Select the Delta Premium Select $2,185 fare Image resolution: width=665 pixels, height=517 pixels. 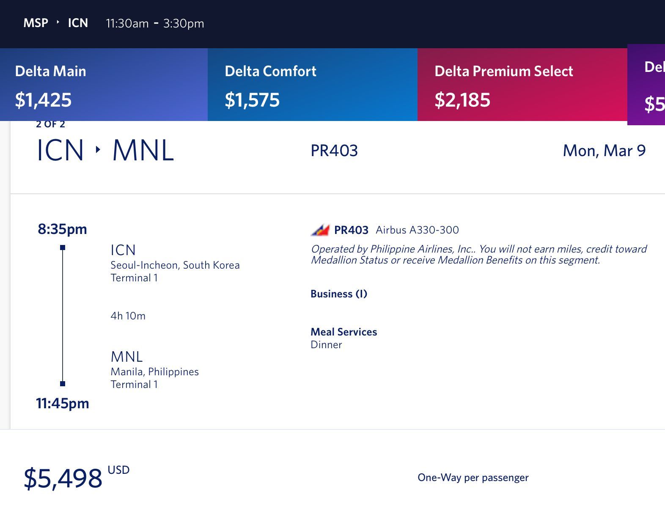coord(522,85)
